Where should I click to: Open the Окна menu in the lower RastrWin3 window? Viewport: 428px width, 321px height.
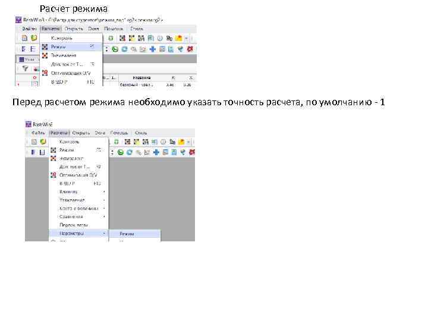tap(100, 133)
